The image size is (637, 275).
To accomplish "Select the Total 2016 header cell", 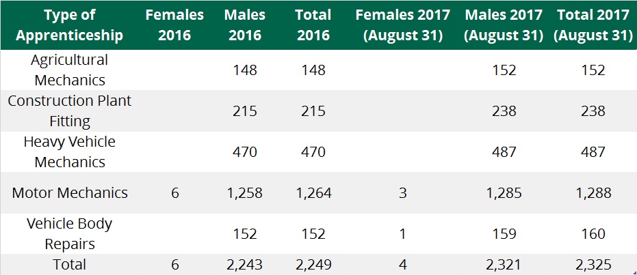I will point(313,25).
